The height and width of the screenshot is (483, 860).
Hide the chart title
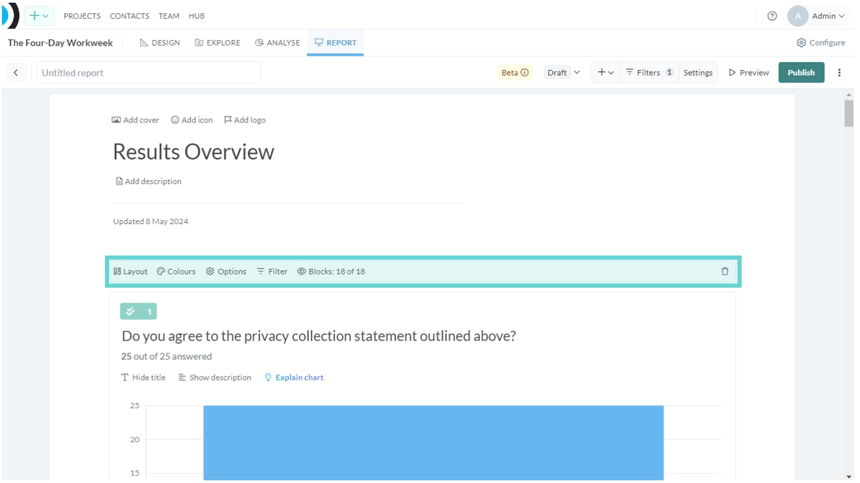(x=143, y=378)
